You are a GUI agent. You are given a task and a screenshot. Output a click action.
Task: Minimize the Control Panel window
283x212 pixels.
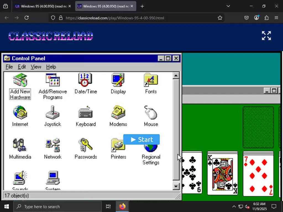tap(161, 59)
